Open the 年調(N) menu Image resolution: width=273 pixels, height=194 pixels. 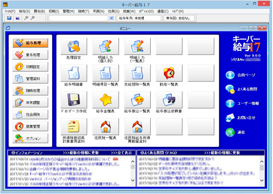99,12
